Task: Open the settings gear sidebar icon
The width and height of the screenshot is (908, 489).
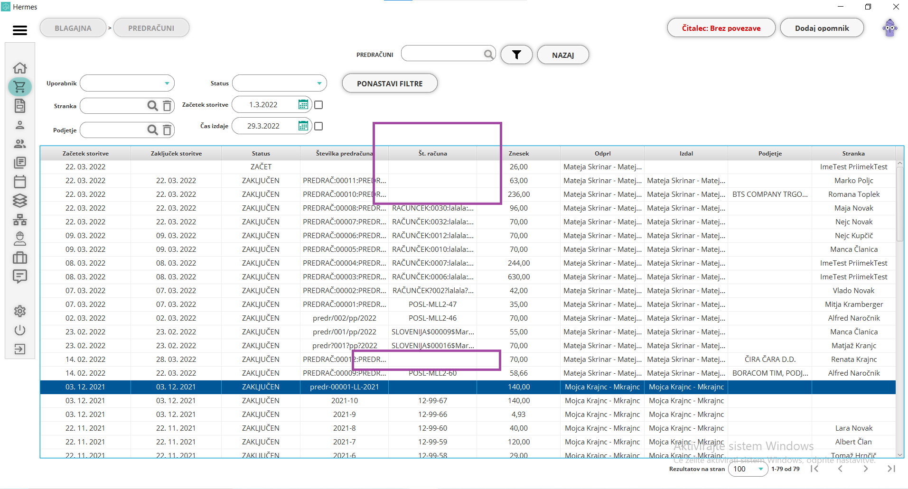Action: click(20, 311)
